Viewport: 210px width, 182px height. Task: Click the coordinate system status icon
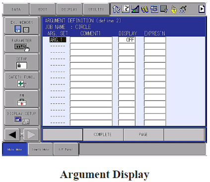[126, 9]
